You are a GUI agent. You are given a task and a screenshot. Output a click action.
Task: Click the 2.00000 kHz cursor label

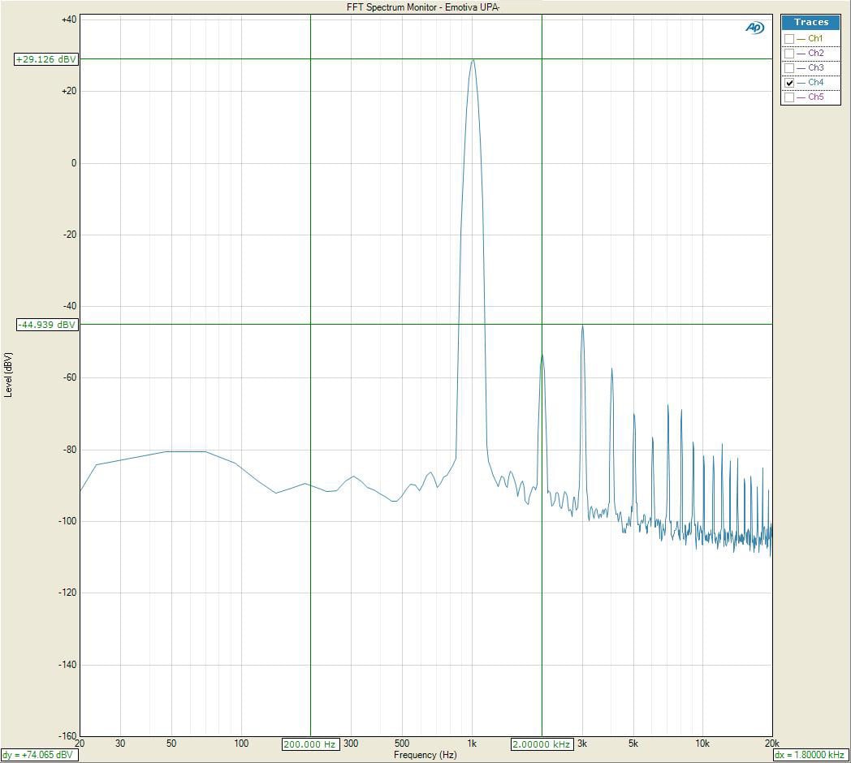tap(542, 744)
